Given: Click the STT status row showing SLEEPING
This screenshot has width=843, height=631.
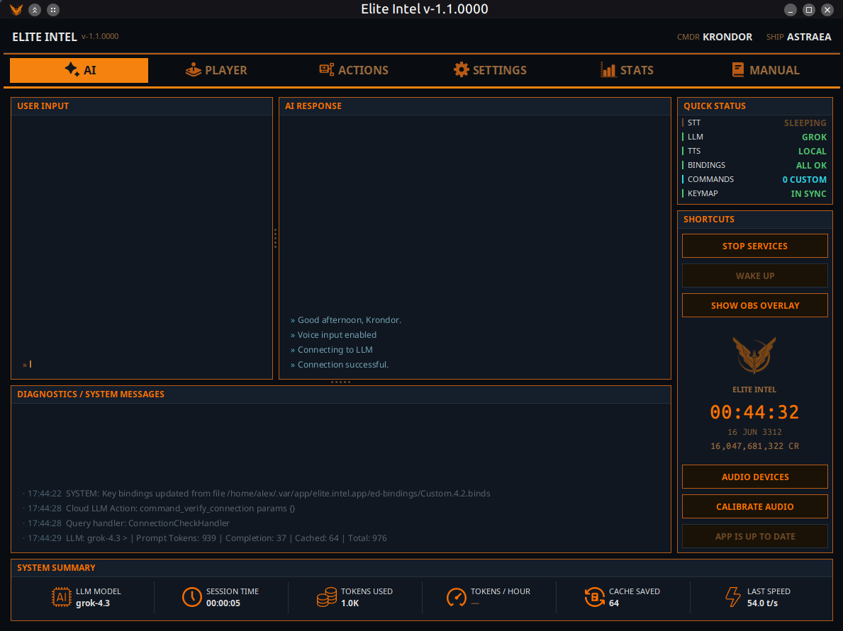Looking at the screenshot, I should (755, 123).
